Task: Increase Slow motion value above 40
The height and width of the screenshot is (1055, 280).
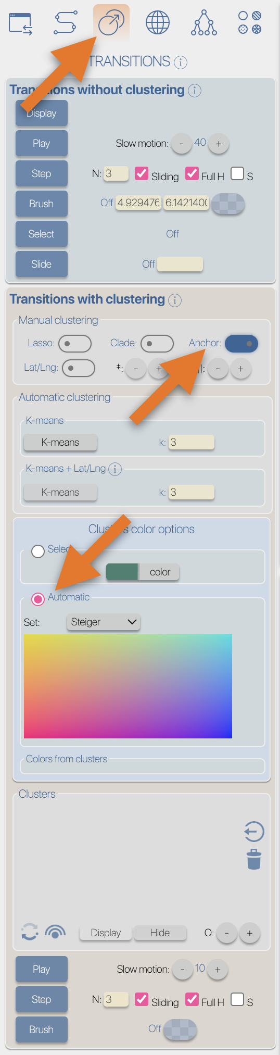Action: click(219, 144)
